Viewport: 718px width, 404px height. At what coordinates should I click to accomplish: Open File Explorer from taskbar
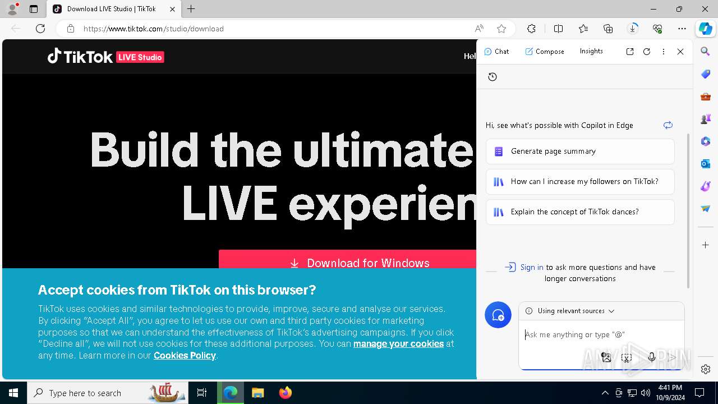[x=257, y=393]
